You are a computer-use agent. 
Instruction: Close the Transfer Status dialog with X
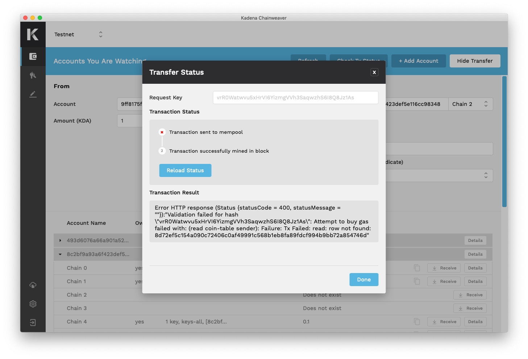[x=374, y=72]
